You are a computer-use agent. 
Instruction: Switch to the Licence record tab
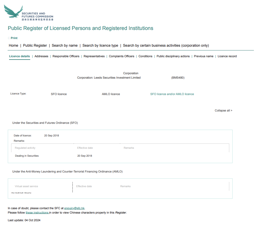[x=227, y=56]
